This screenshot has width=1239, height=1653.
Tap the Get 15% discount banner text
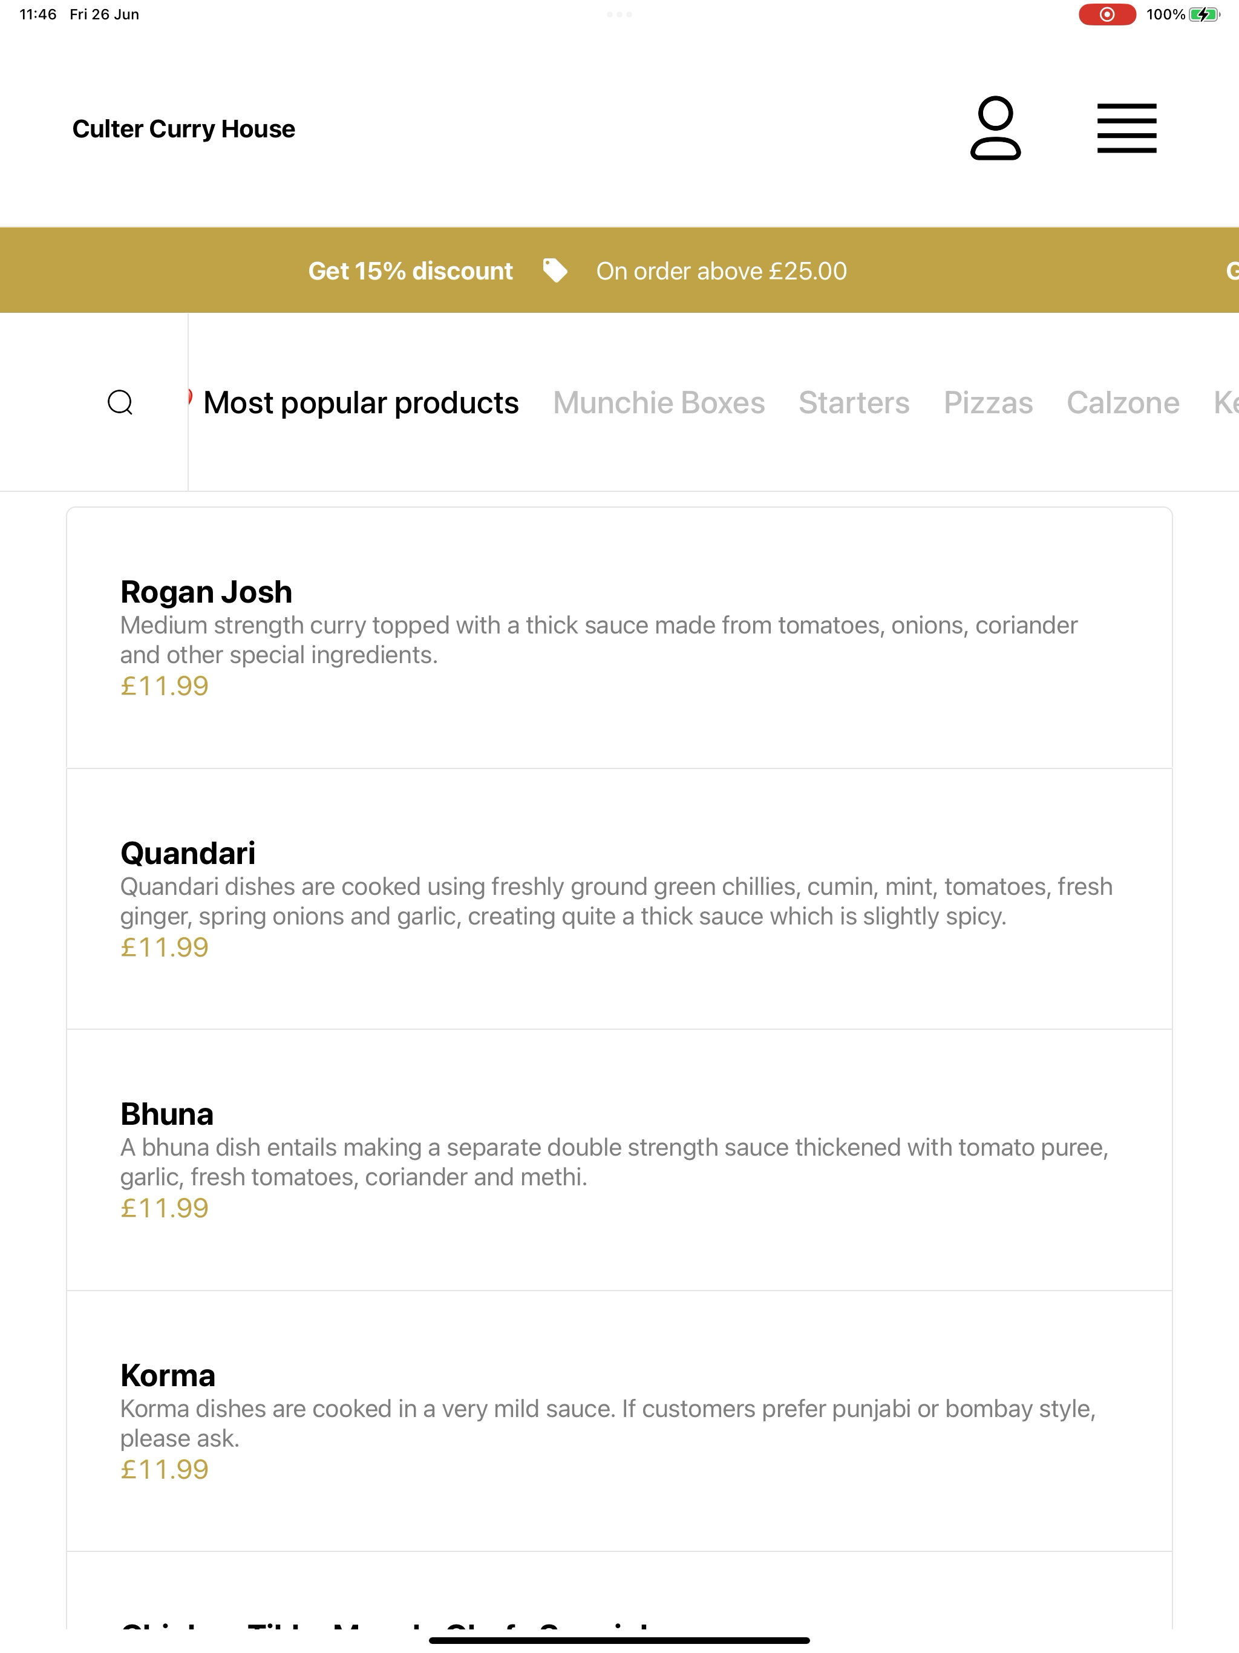coord(410,270)
